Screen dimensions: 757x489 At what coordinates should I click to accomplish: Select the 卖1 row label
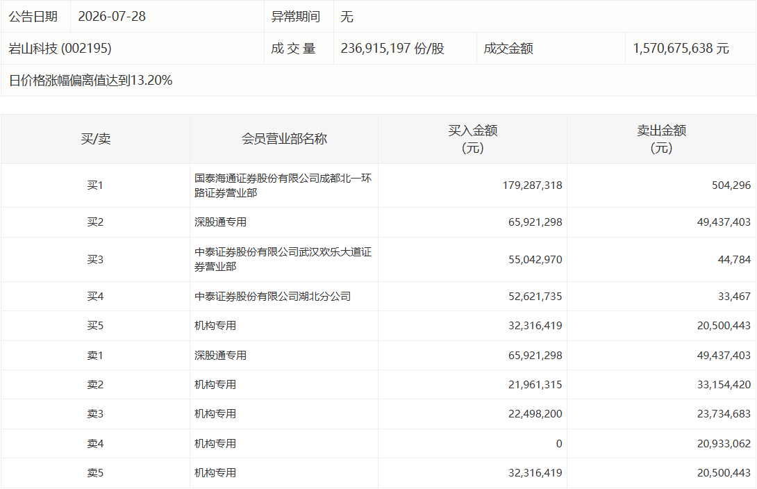coord(95,356)
